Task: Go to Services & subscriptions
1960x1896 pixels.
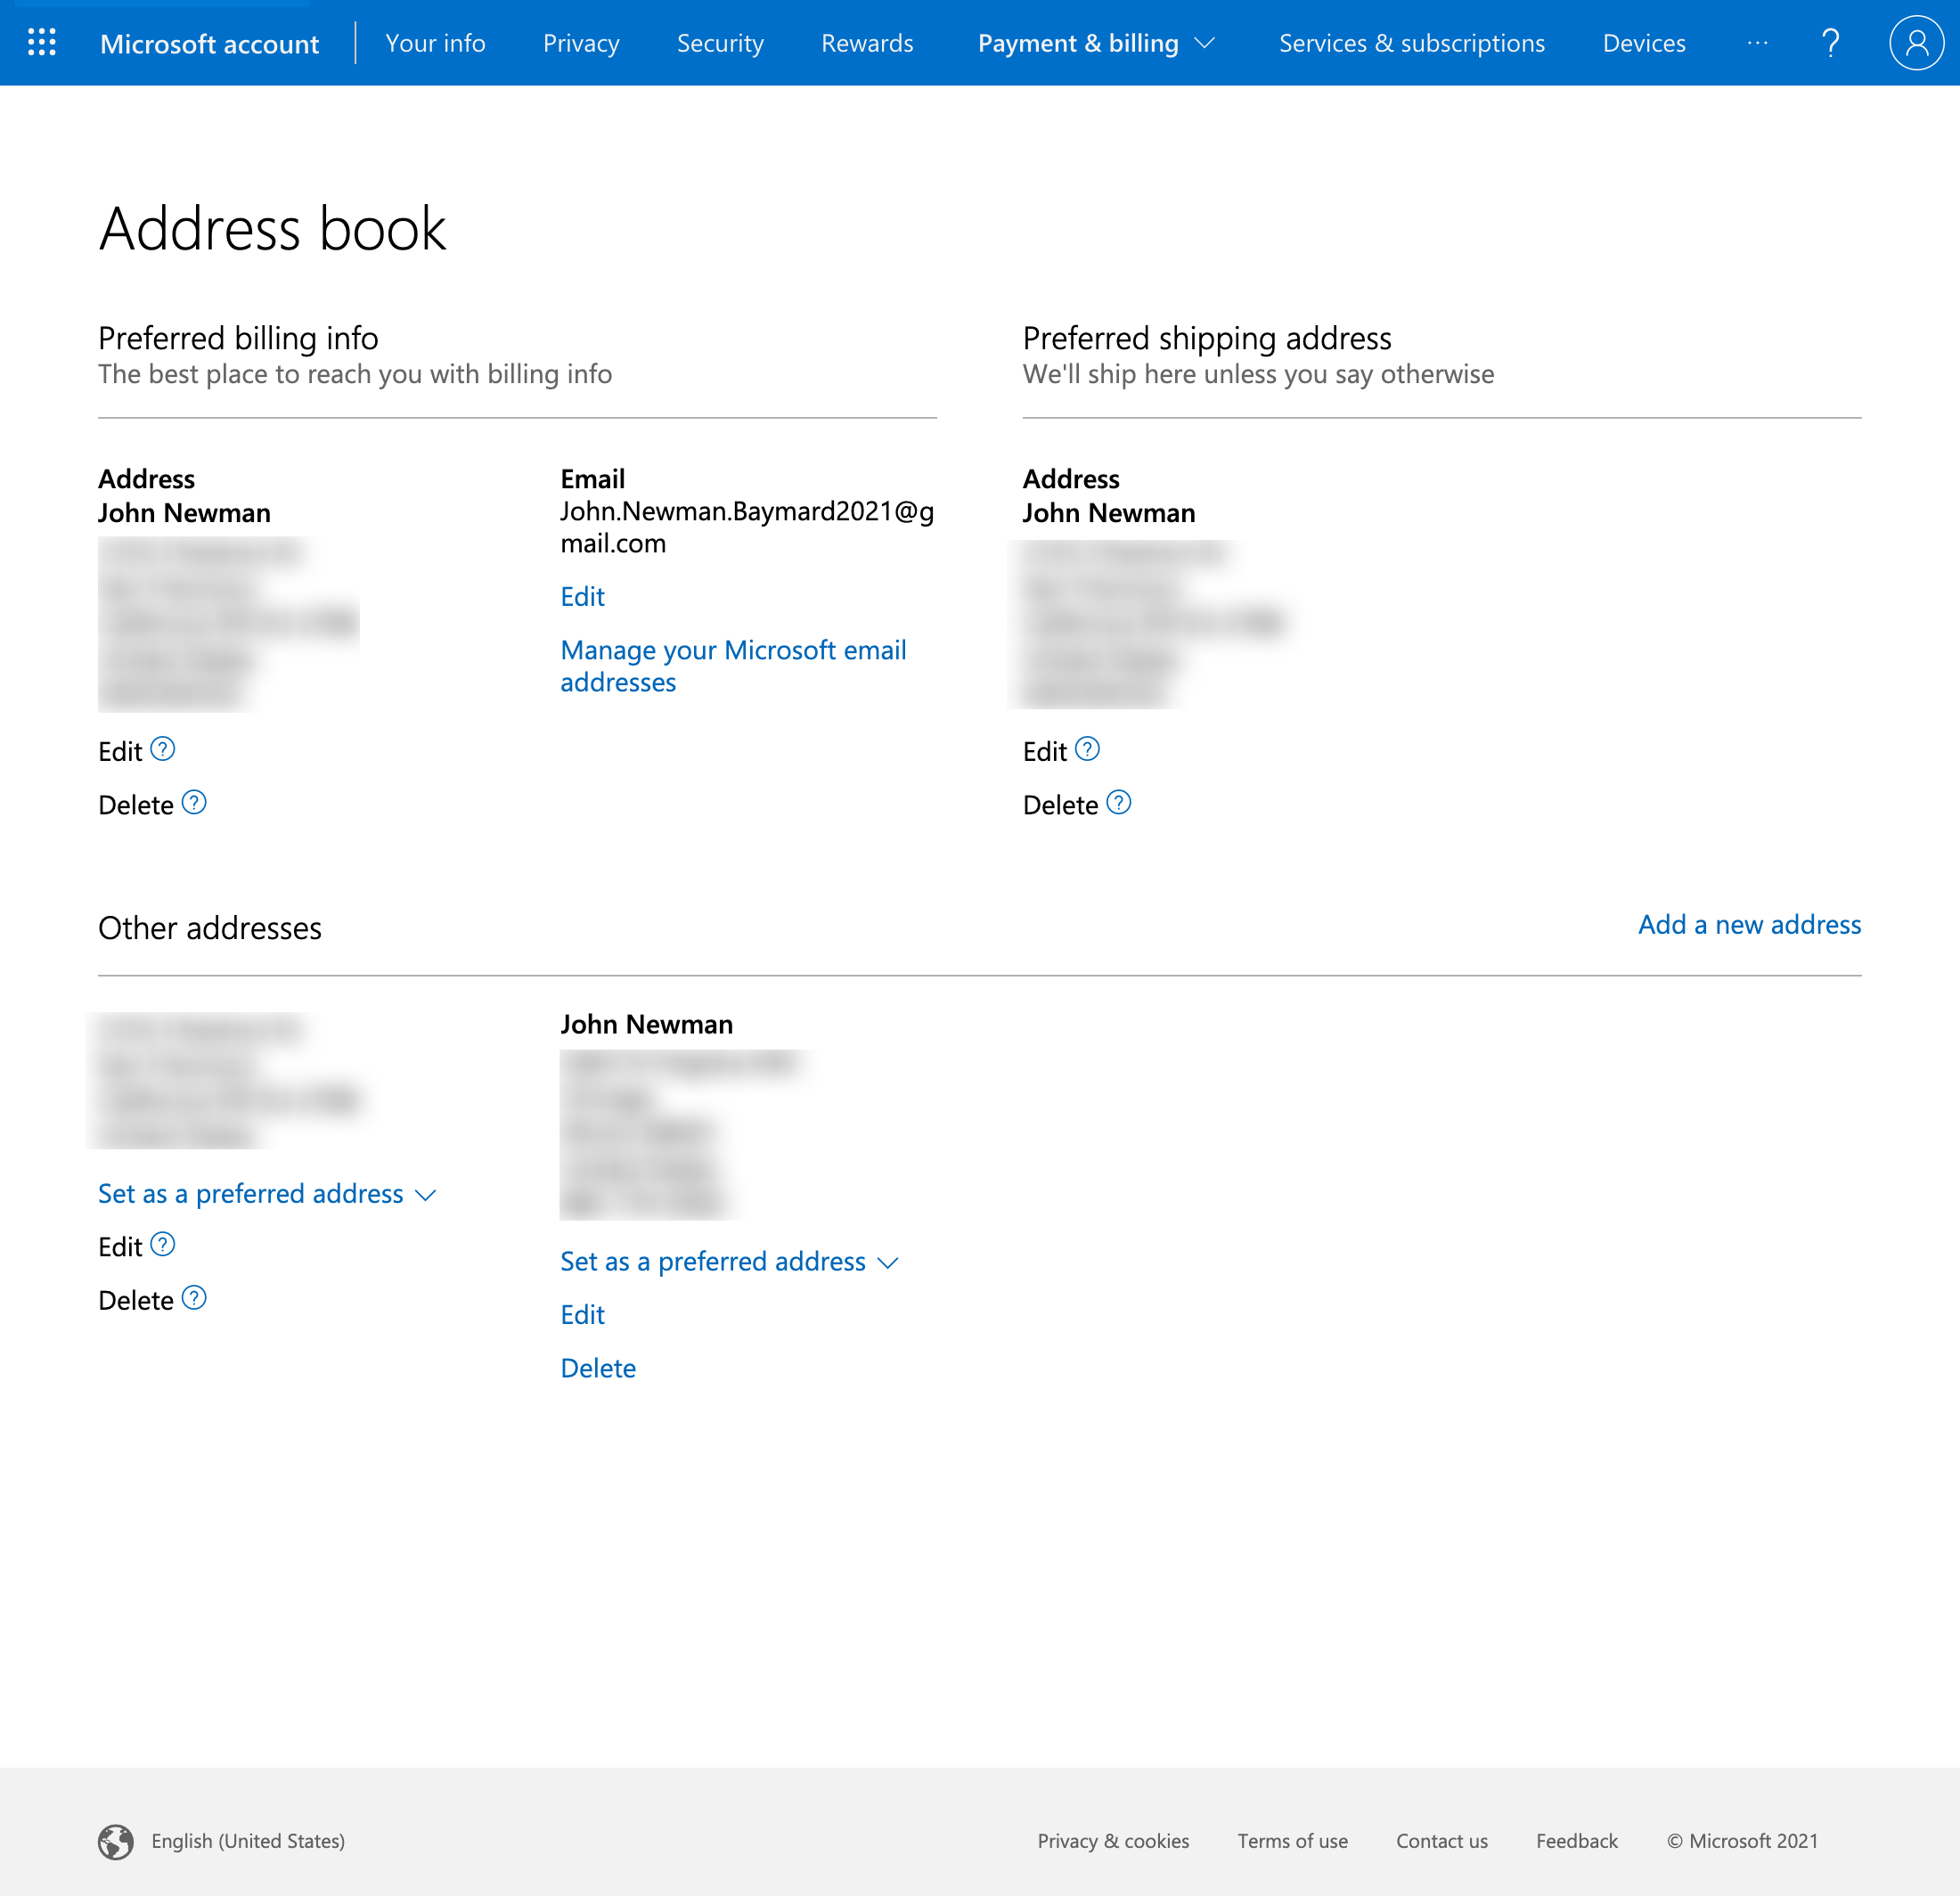Action: pyautogui.click(x=1411, y=43)
